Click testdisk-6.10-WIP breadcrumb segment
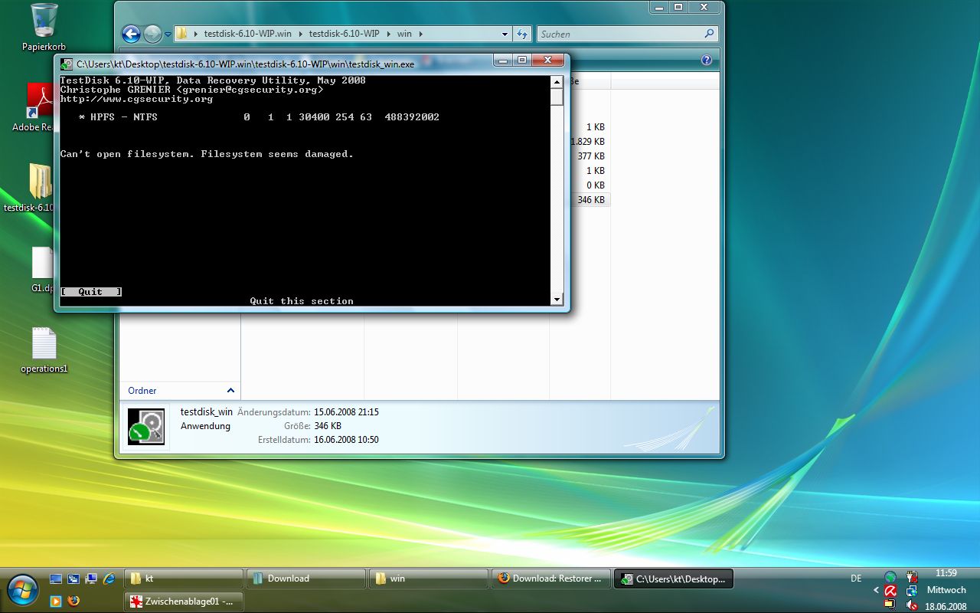The width and height of the screenshot is (980, 613). tap(344, 34)
